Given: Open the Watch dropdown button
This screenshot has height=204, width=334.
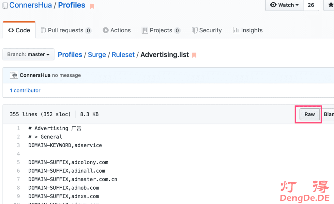Looking at the screenshot, I should (284, 5).
